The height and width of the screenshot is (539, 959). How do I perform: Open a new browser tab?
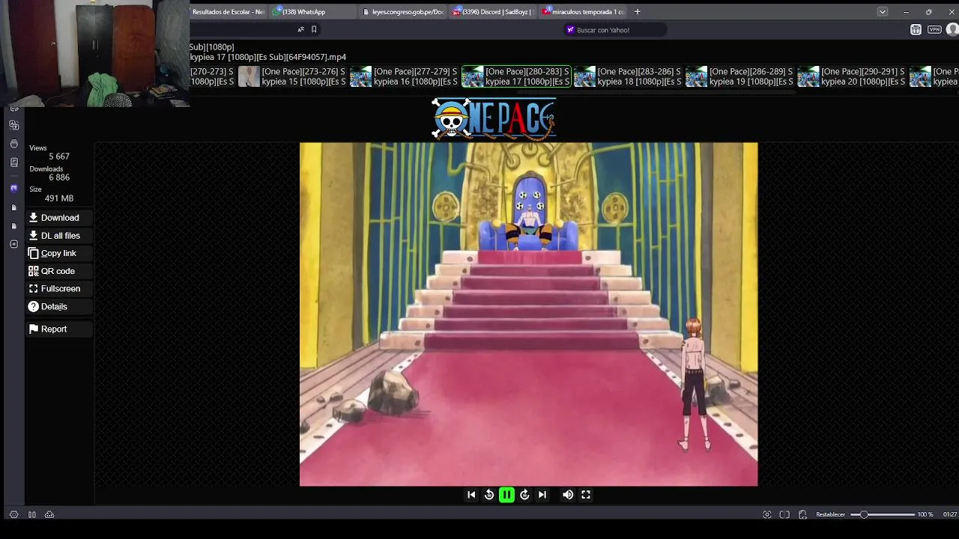click(637, 12)
